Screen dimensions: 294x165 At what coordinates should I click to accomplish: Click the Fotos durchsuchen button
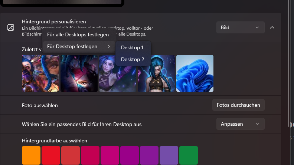pos(238,105)
